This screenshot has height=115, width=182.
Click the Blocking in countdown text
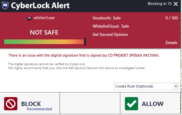[159, 4]
